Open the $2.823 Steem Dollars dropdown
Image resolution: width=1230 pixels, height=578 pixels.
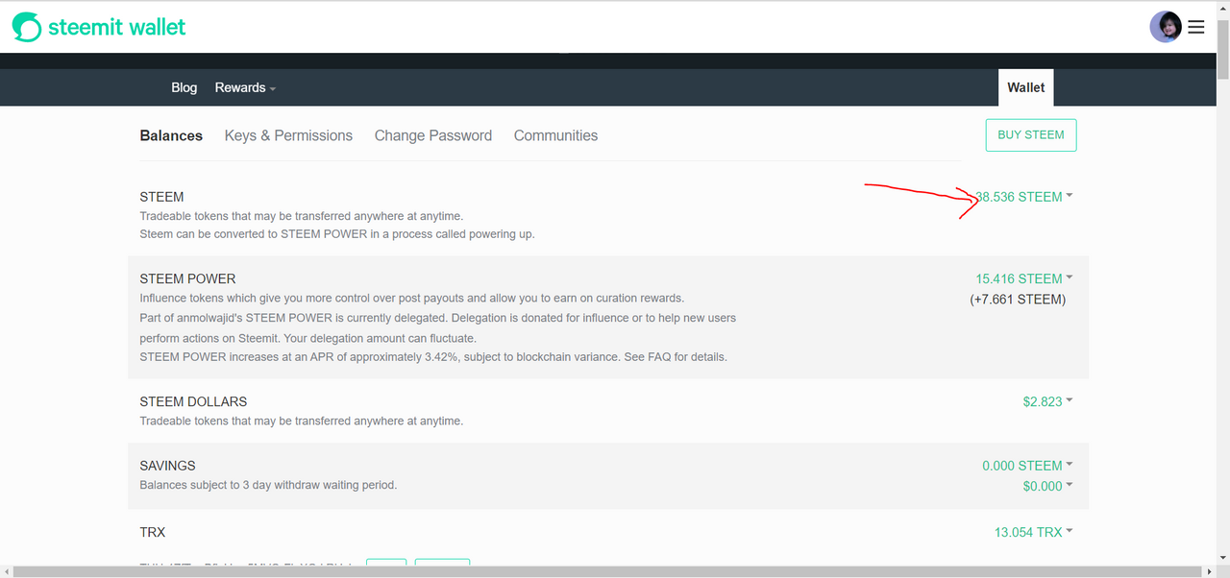click(x=1047, y=401)
